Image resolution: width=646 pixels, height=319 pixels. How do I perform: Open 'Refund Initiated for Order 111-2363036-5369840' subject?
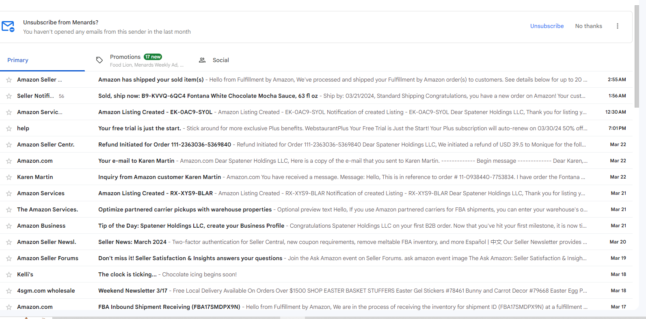point(165,144)
